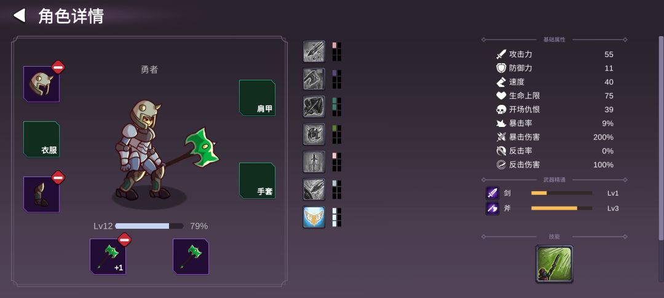Remove the equipped helmet via red minus badge

(x=58, y=67)
